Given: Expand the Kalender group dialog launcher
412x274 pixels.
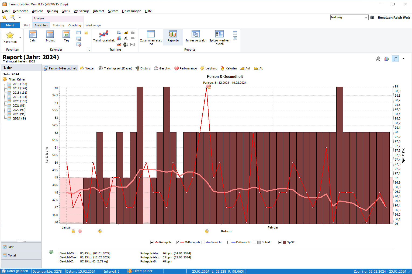Looking at the screenshot, I should coord(89,50).
